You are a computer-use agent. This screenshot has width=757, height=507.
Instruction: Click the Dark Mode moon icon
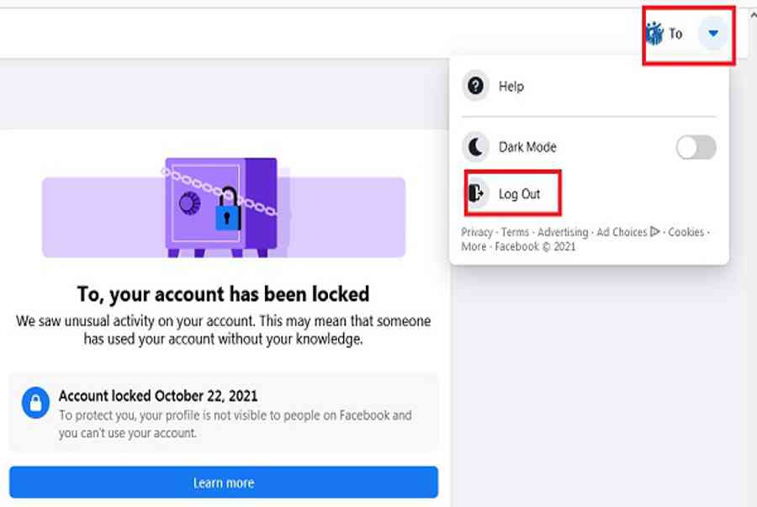[476, 147]
